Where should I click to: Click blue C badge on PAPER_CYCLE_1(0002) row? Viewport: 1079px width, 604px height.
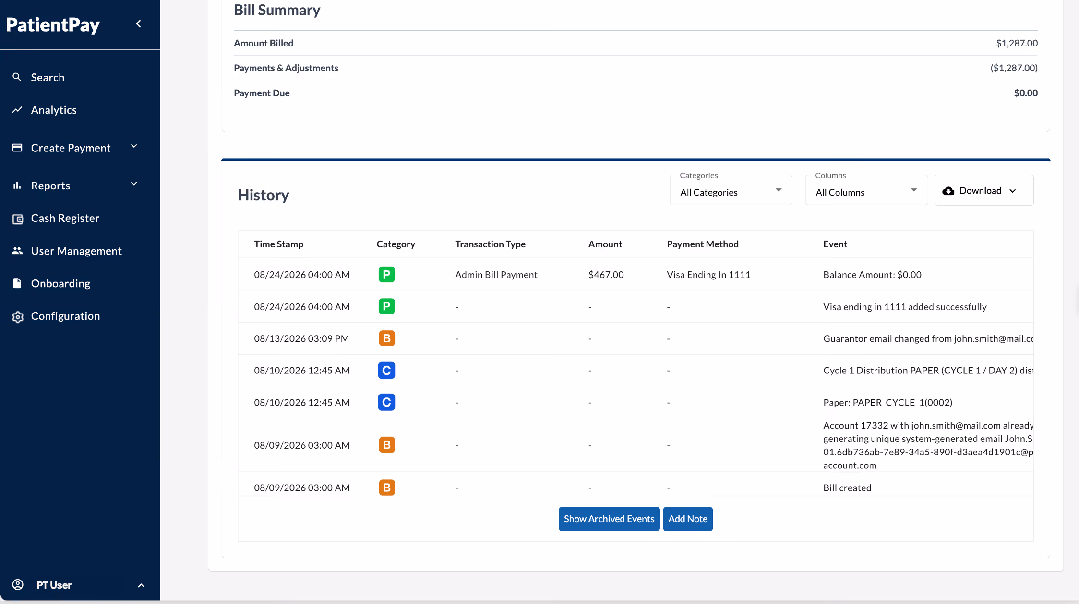[386, 402]
